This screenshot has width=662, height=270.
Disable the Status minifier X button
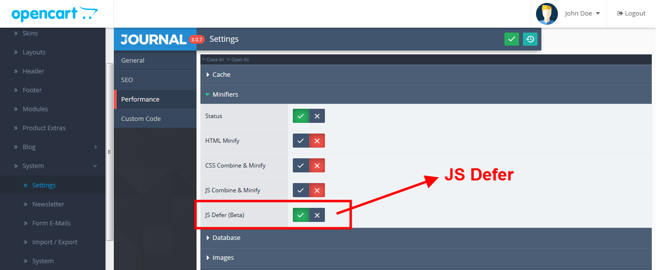pos(317,116)
